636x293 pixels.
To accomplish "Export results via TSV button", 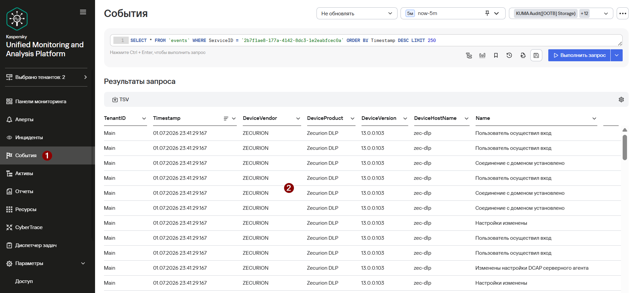I will click(120, 100).
